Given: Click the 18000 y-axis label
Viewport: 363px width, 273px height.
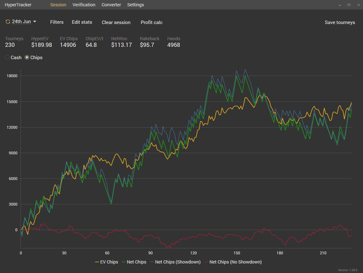Looking at the screenshot, I should pos(12,76).
